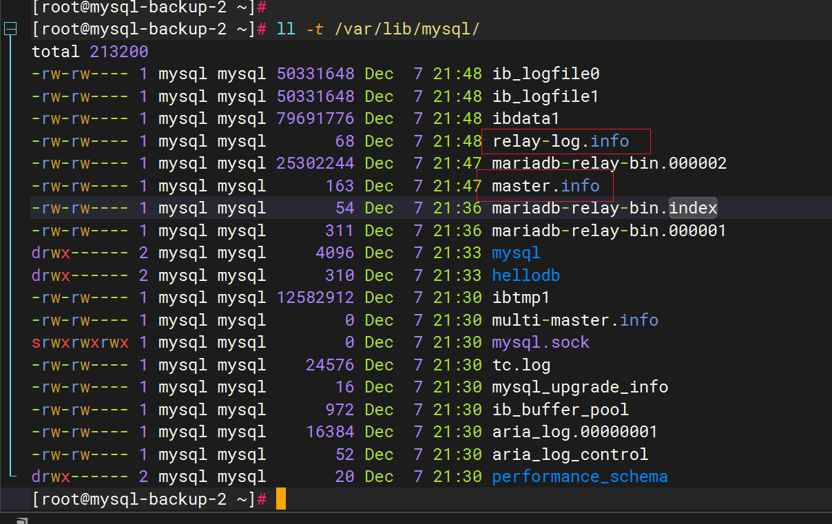Click the timestamp 21:47 in the master.info row
Screen dimensions: 832x524
[457, 186]
